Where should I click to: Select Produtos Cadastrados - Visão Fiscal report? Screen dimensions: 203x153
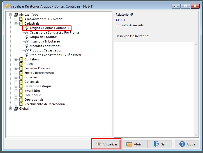coord(55,55)
